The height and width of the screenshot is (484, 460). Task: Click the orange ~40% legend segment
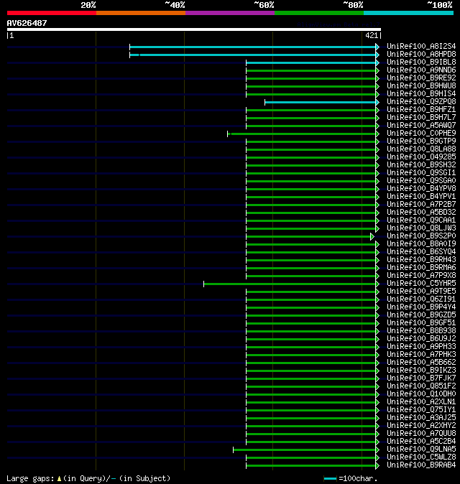(x=141, y=13)
